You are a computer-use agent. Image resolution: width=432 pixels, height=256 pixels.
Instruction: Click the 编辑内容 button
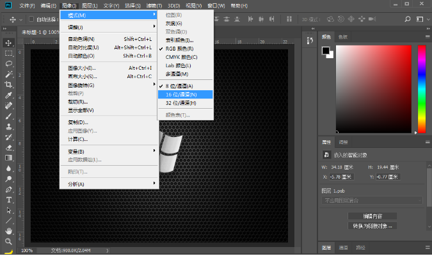371,215
